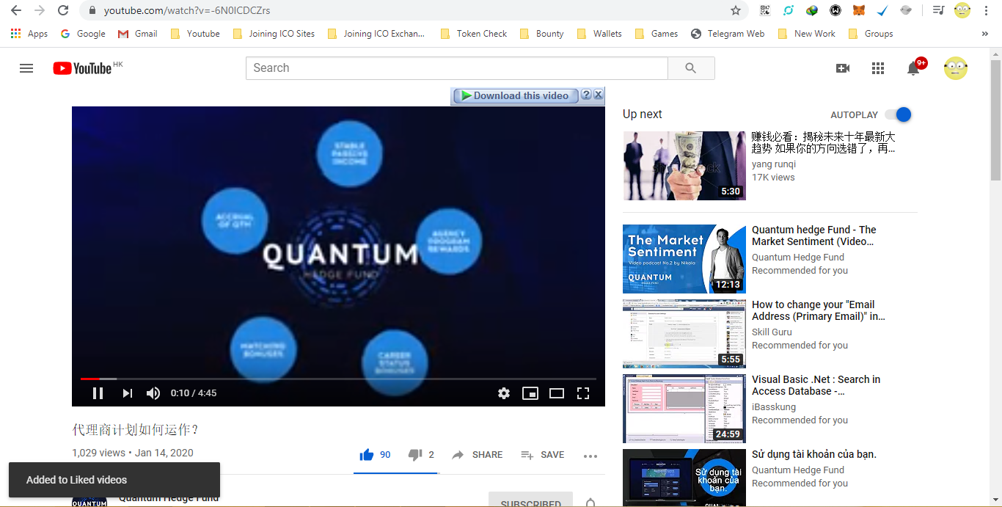
Task: Open the Chrome profile avatar in toolbar
Action: (x=962, y=10)
